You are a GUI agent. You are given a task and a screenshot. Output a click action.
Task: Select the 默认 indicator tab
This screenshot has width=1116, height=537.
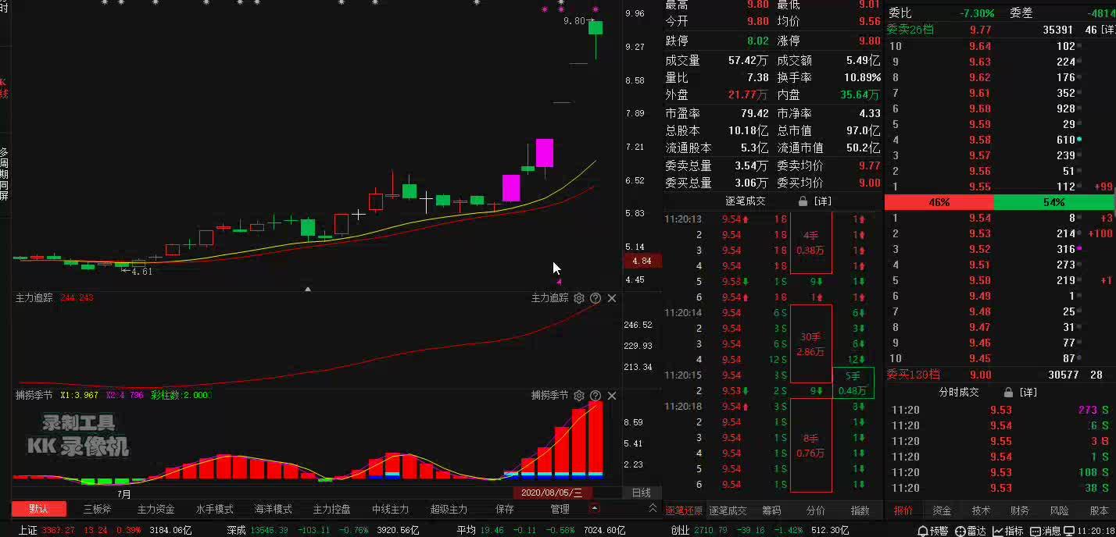39,509
